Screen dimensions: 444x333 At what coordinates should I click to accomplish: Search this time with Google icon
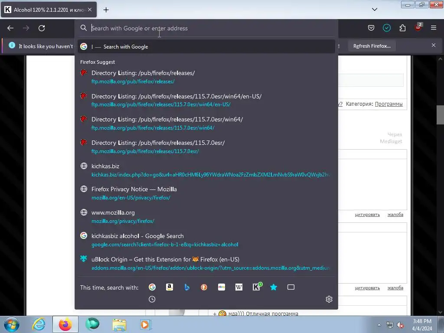[152, 287]
